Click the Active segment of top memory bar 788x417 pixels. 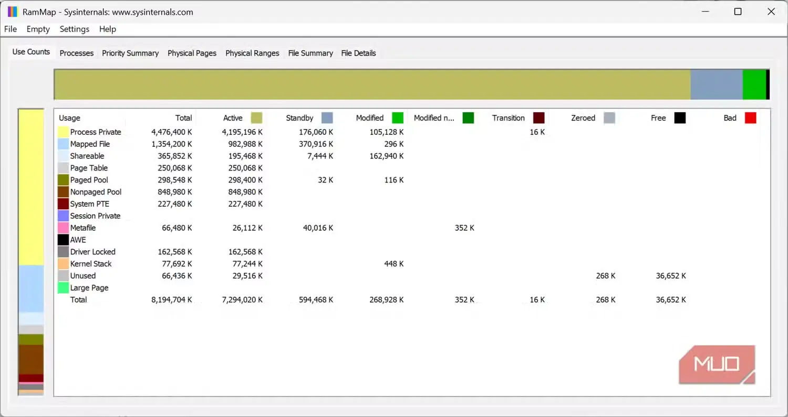(372, 84)
